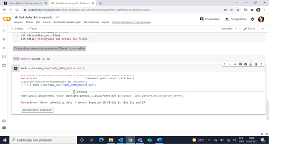
Task: Run the tmdb read_csv cell
Action: 16,69
